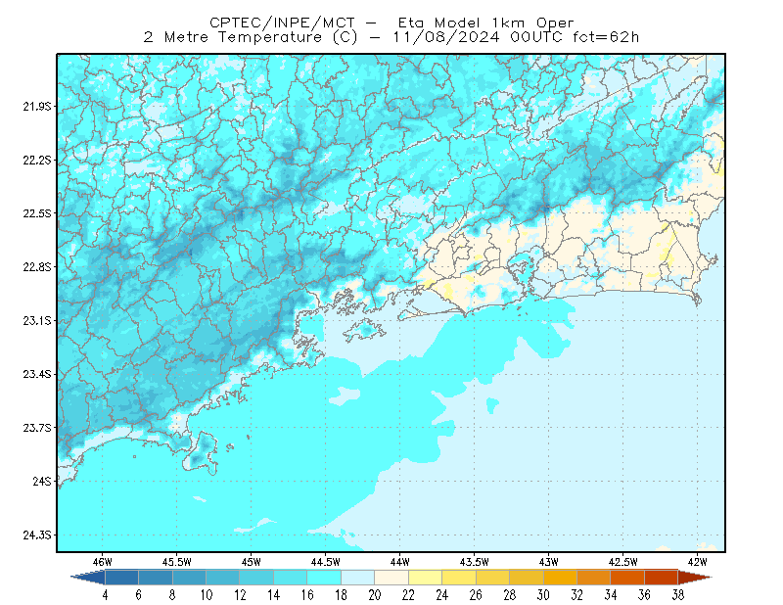The height and width of the screenshot is (605, 783).
Task: Pick the 16–18 cyan legend swatch
Action: [324, 578]
